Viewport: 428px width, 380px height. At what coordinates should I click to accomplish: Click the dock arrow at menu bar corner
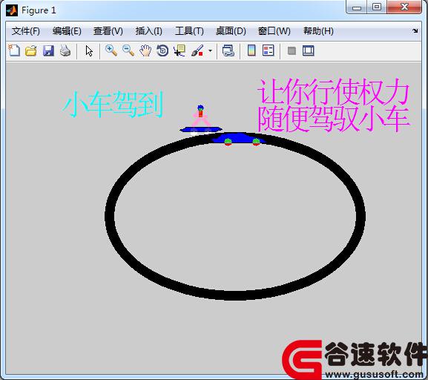click(x=415, y=31)
